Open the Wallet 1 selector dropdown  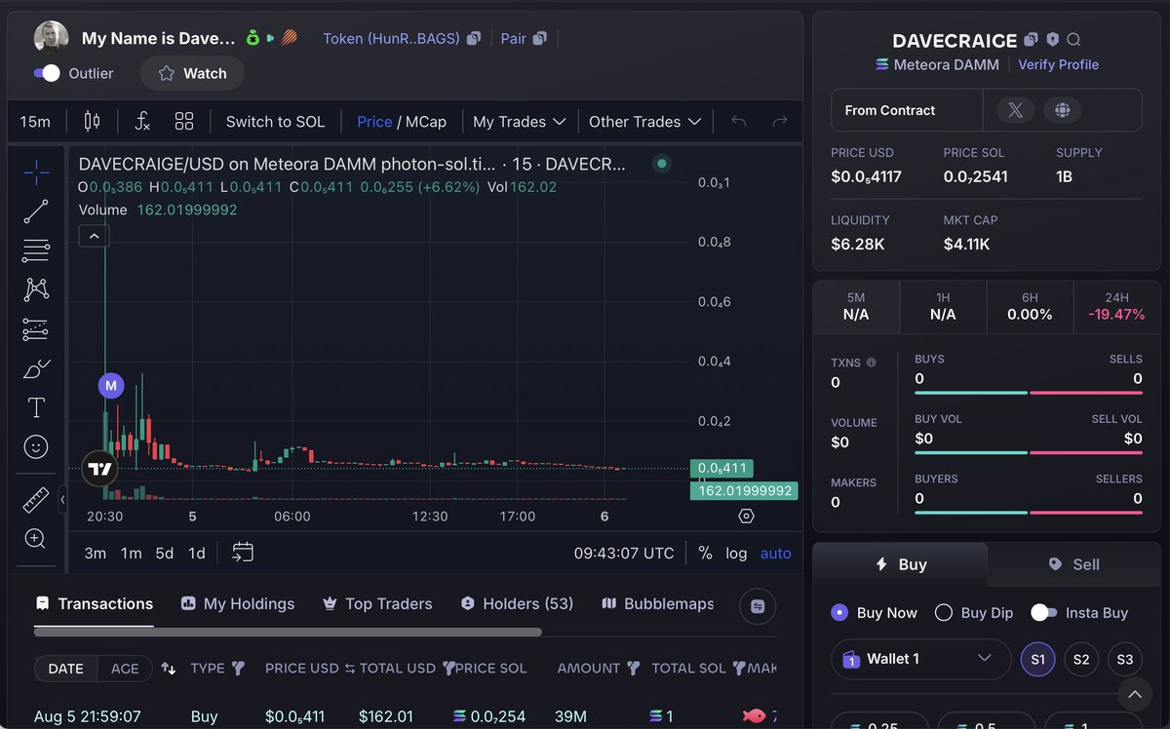pos(920,659)
